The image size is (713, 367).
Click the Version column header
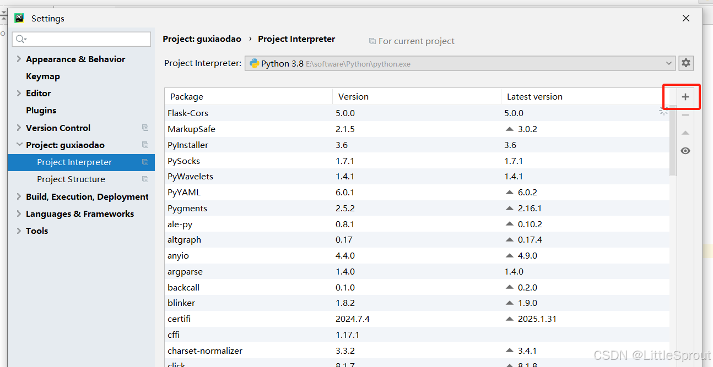(417, 97)
